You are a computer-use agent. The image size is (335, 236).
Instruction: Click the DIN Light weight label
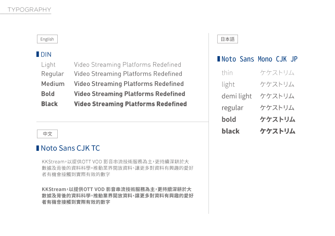click(x=48, y=64)
